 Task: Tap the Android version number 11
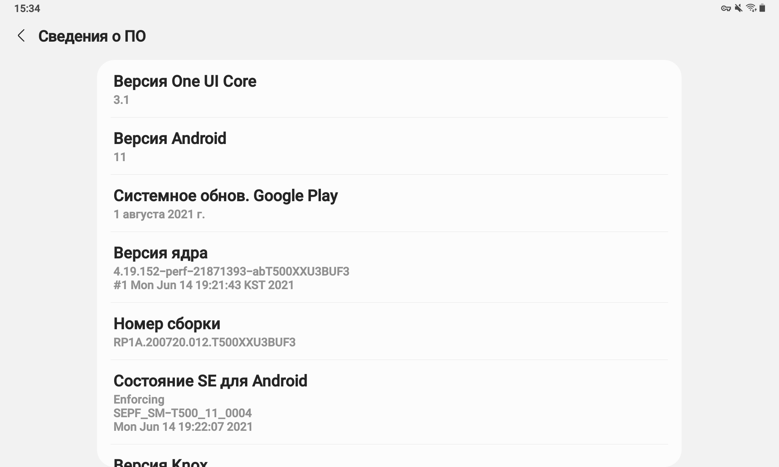coord(120,157)
